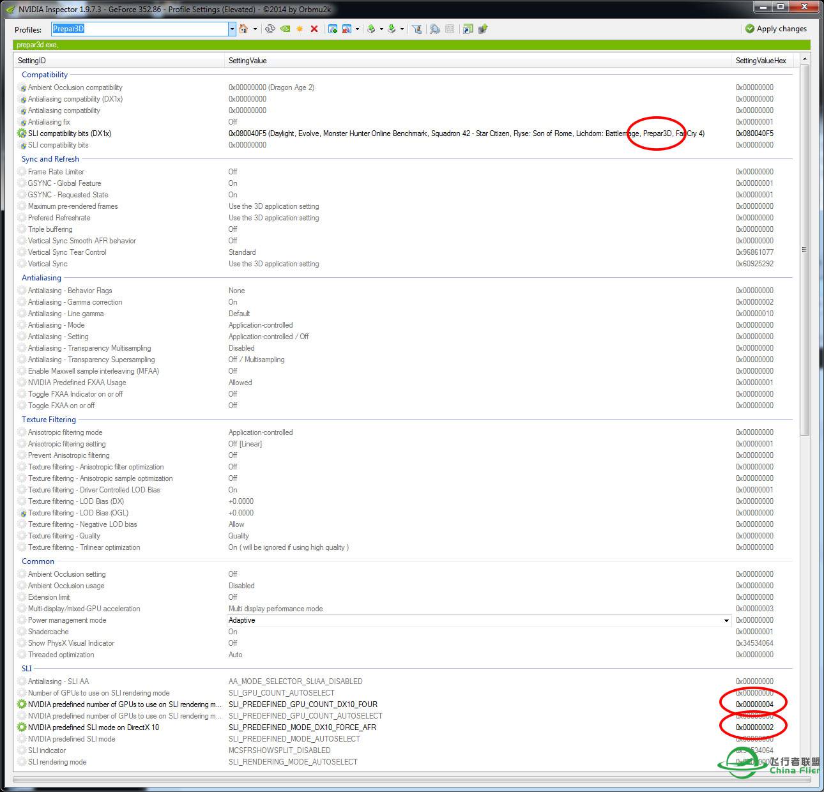Click gear icon beside Antialiasing fix
This screenshot has height=792, width=824.
(22, 122)
